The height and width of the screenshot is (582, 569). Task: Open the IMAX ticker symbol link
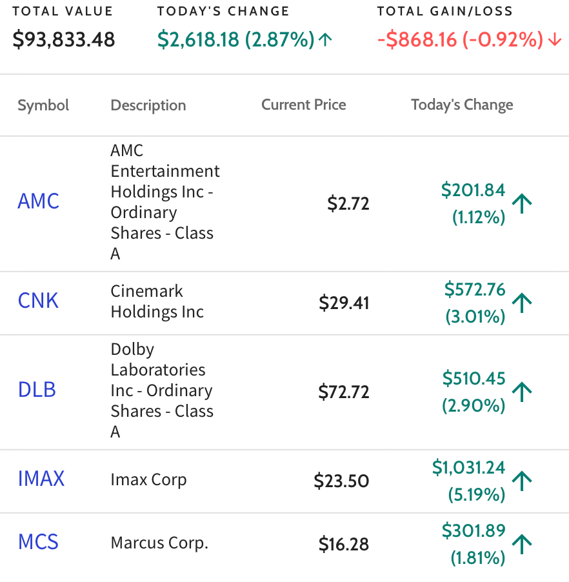41,479
